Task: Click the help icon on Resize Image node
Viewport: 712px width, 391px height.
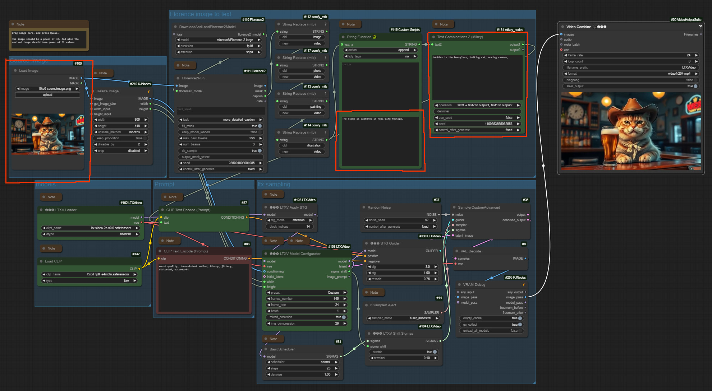Action: click(148, 91)
